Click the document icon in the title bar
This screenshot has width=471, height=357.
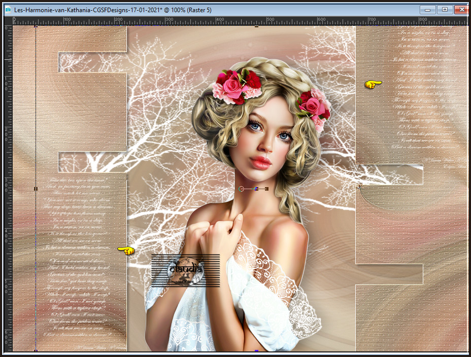click(x=8, y=10)
